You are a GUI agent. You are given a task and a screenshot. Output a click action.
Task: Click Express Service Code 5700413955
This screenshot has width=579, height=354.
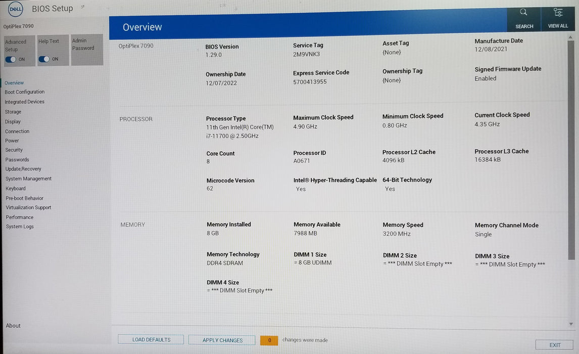point(310,81)
